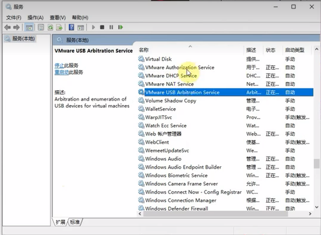
Task: Click gear icon of WalletService row
Action: 141,109
